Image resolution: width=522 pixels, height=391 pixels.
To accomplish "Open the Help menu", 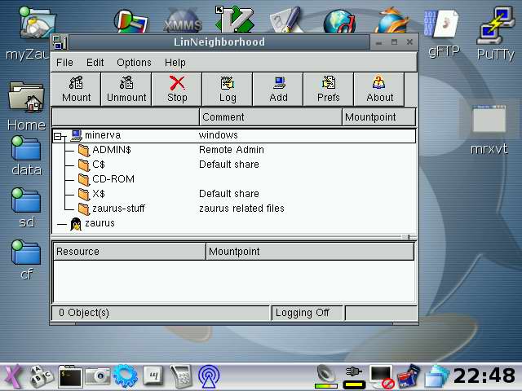I will coord(175,62).
